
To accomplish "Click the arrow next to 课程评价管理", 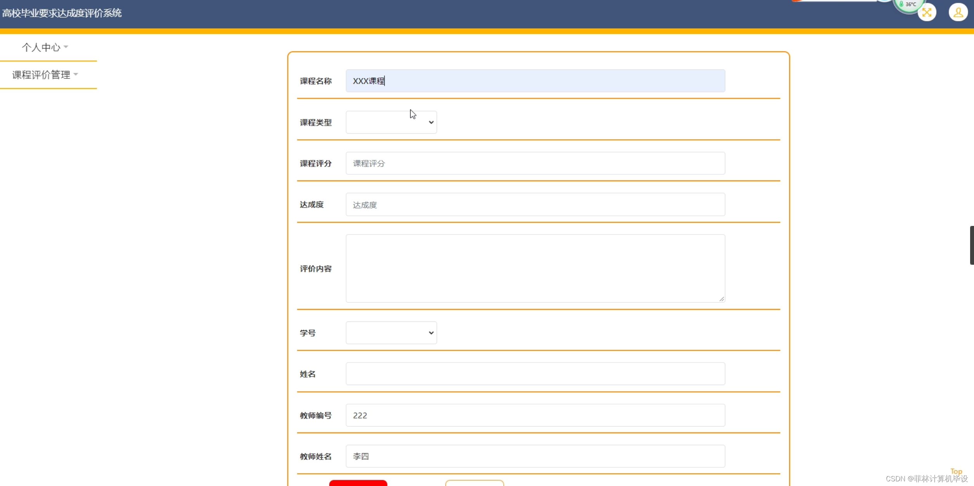I will tap(76, 74).
